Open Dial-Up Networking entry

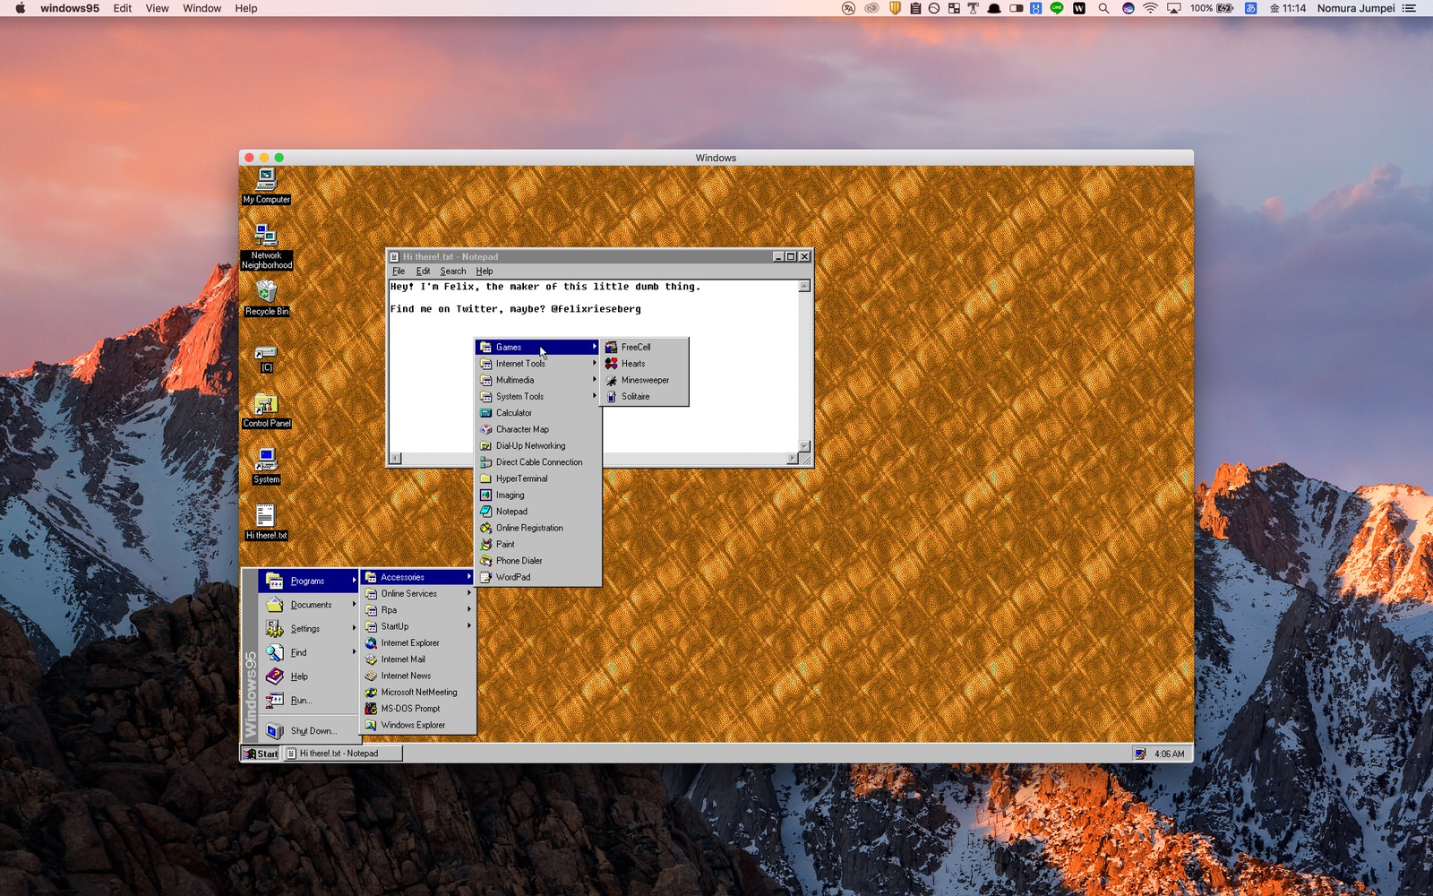[538, 445]
